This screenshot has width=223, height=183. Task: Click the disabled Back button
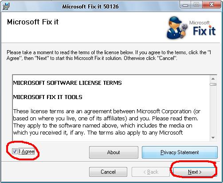click(x=151, y=172)
